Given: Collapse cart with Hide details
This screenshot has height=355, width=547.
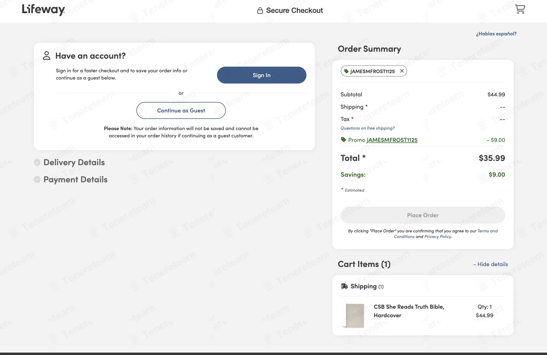Looking at the screenshot, I should click(x=490, y=264).
